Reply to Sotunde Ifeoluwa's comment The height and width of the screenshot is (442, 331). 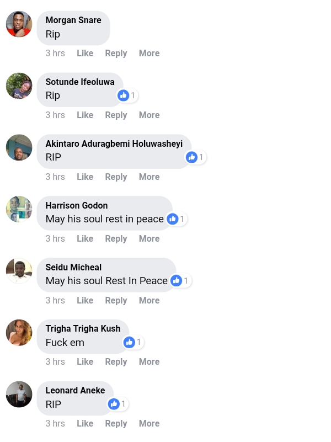click(116, 115)
